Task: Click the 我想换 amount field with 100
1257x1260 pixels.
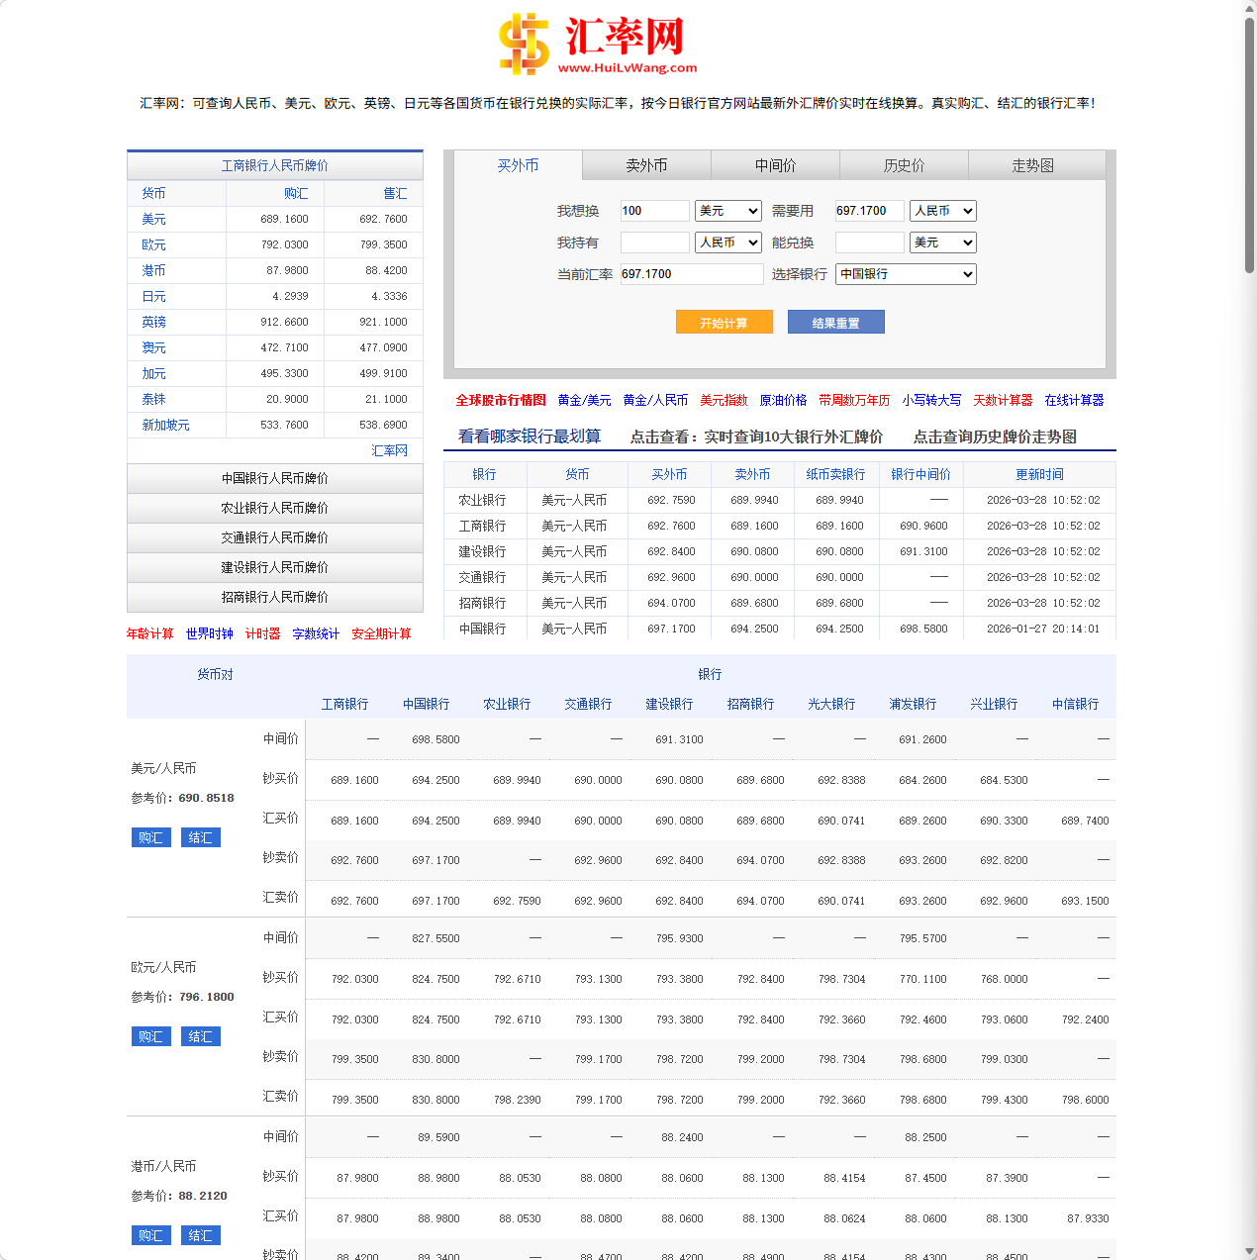Action: tap(654, 211)
